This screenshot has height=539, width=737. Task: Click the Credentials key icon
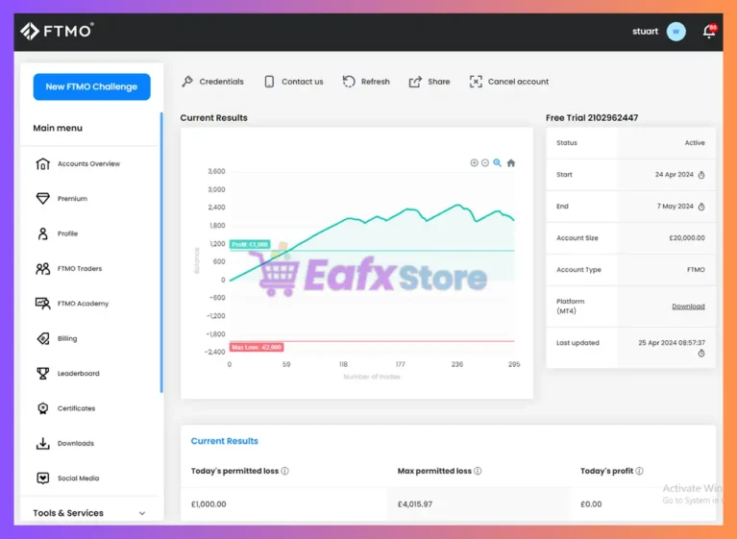click(187, 82)
